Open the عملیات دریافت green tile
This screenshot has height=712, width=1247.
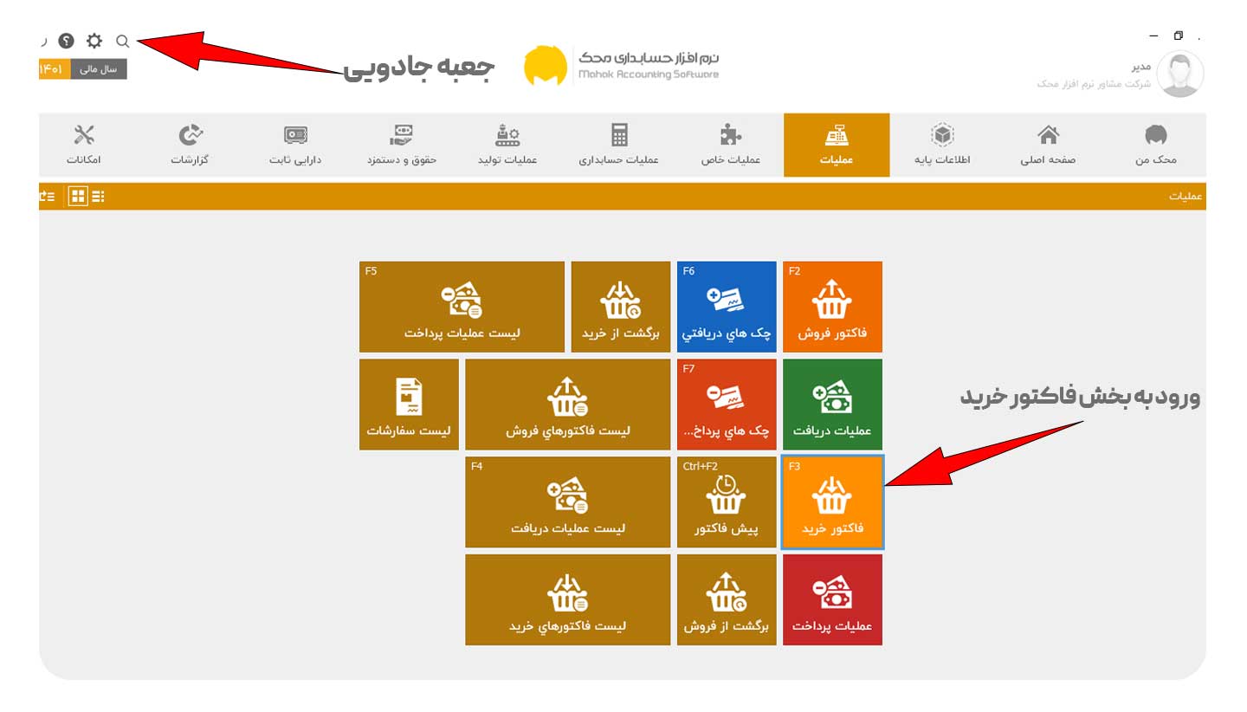pos(831,405)
